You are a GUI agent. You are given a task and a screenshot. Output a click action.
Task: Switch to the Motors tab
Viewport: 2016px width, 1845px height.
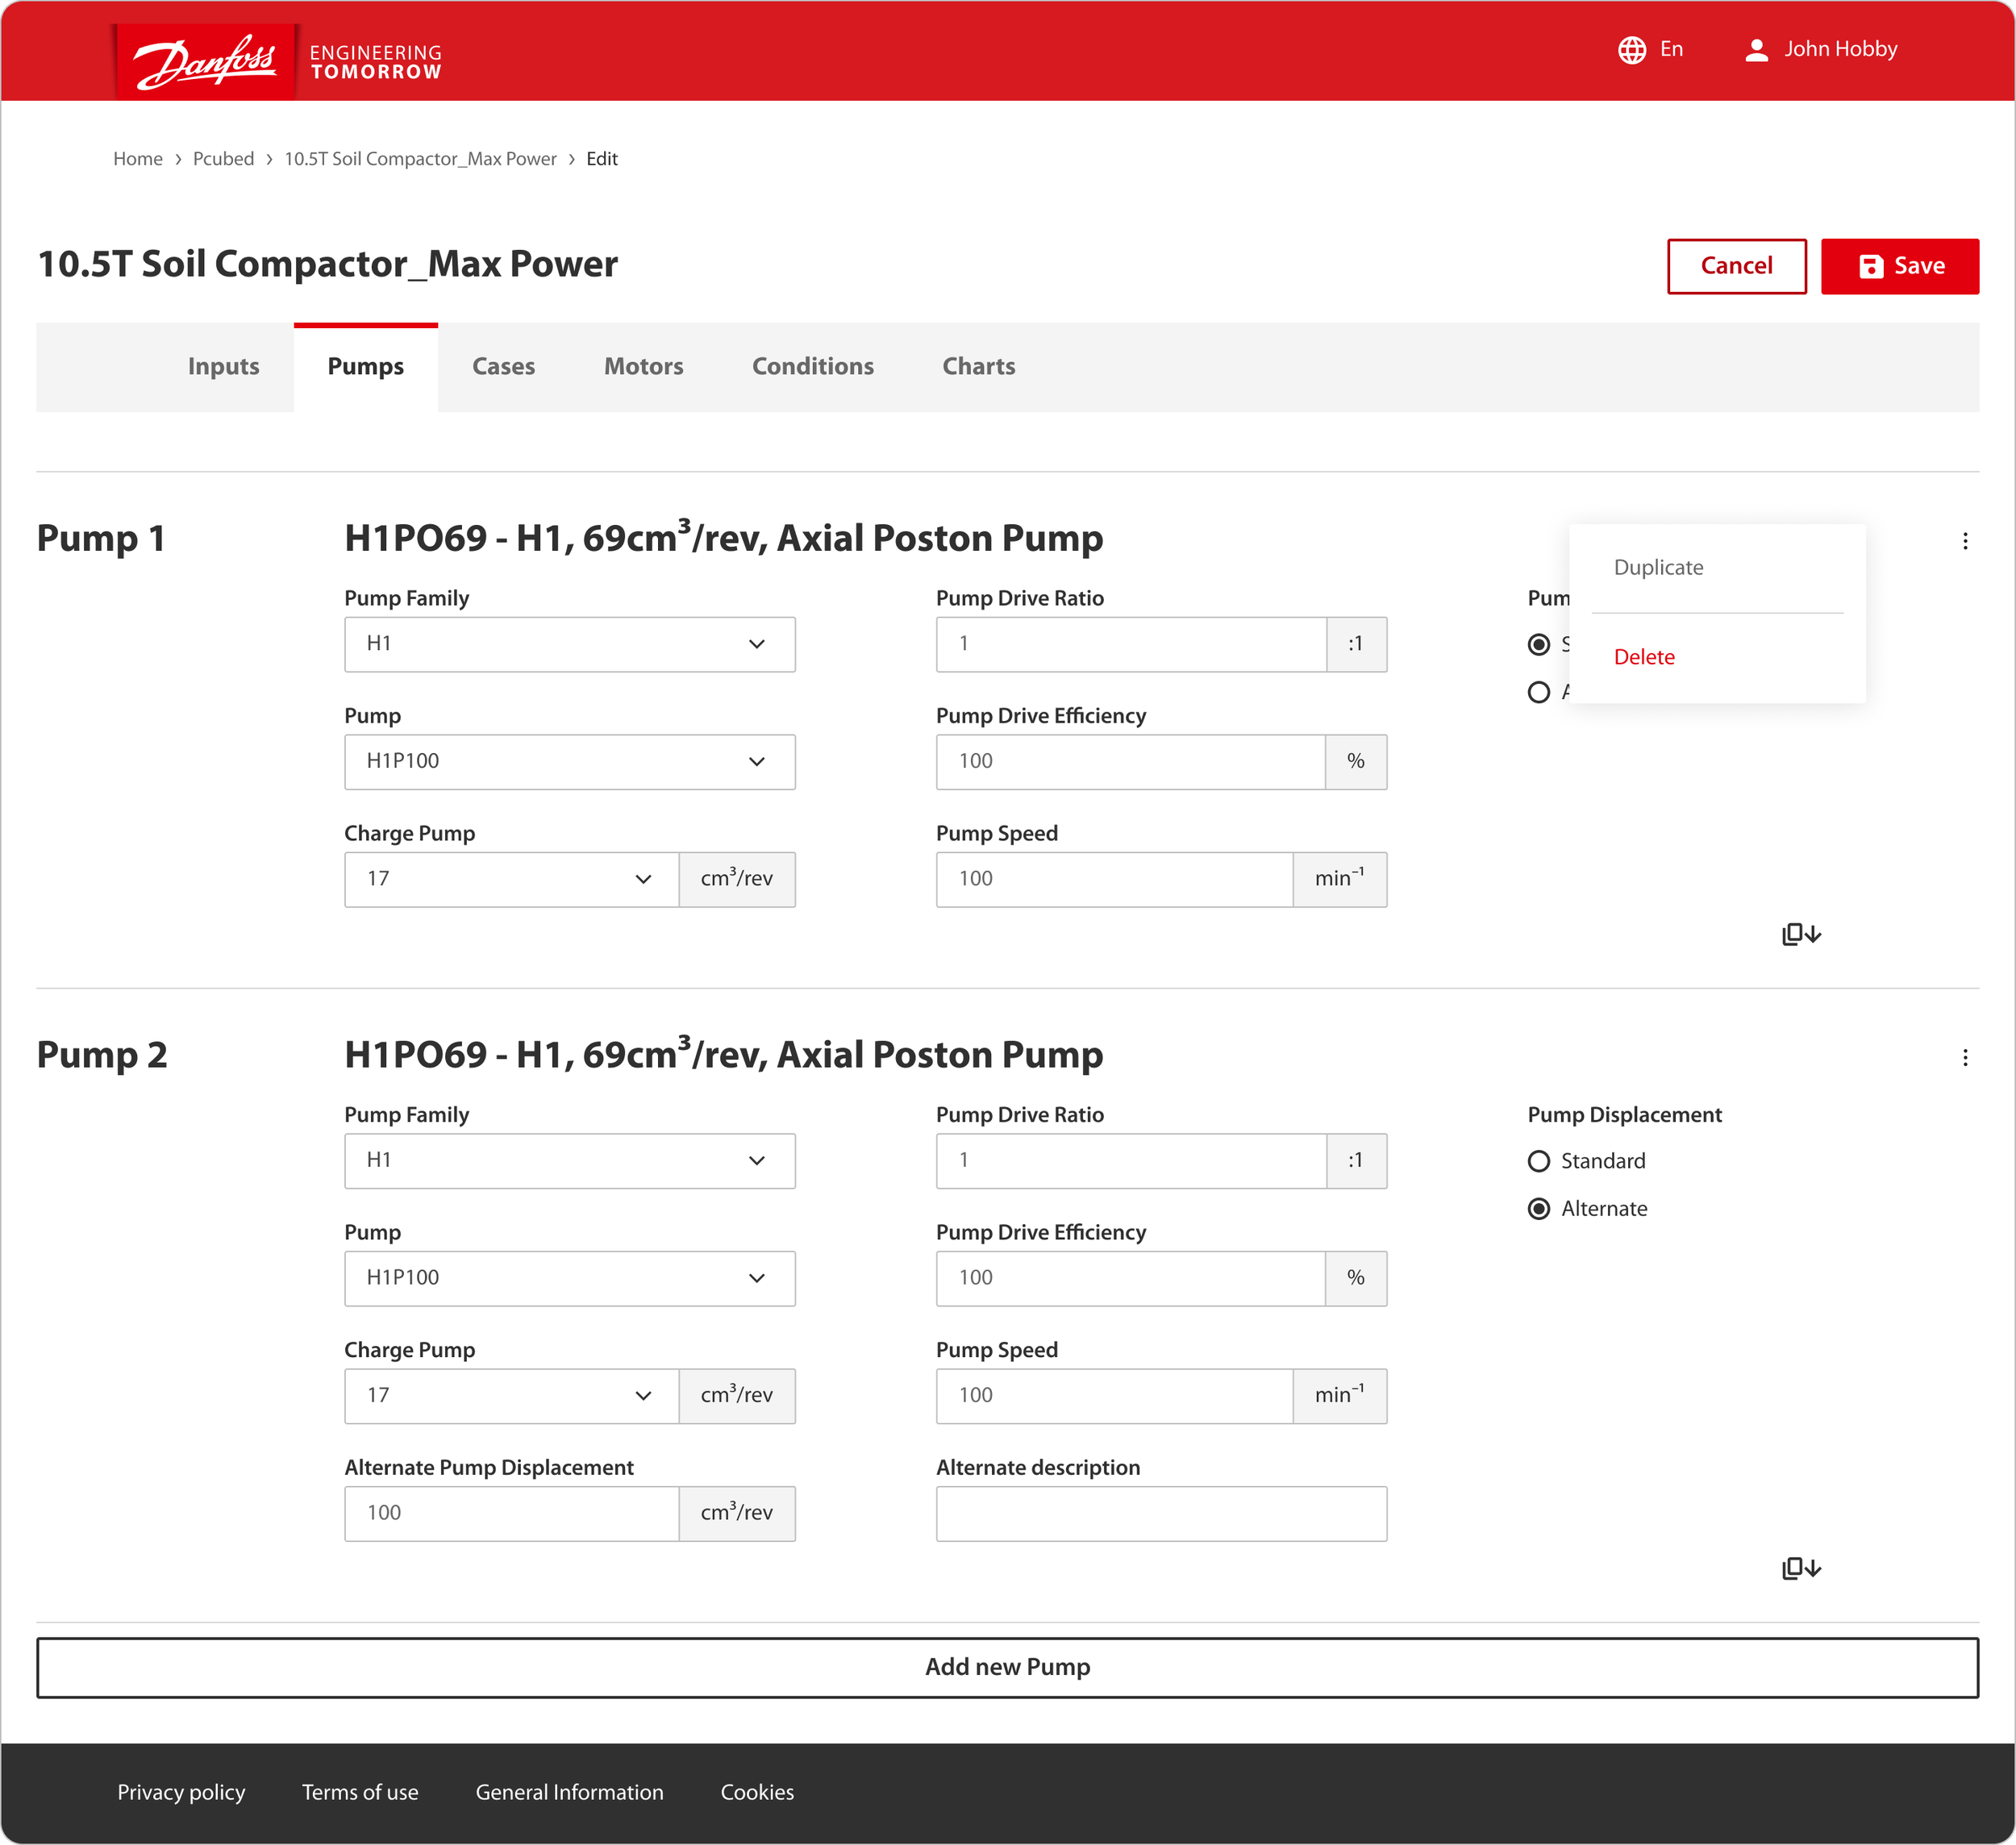coord(643,366)
